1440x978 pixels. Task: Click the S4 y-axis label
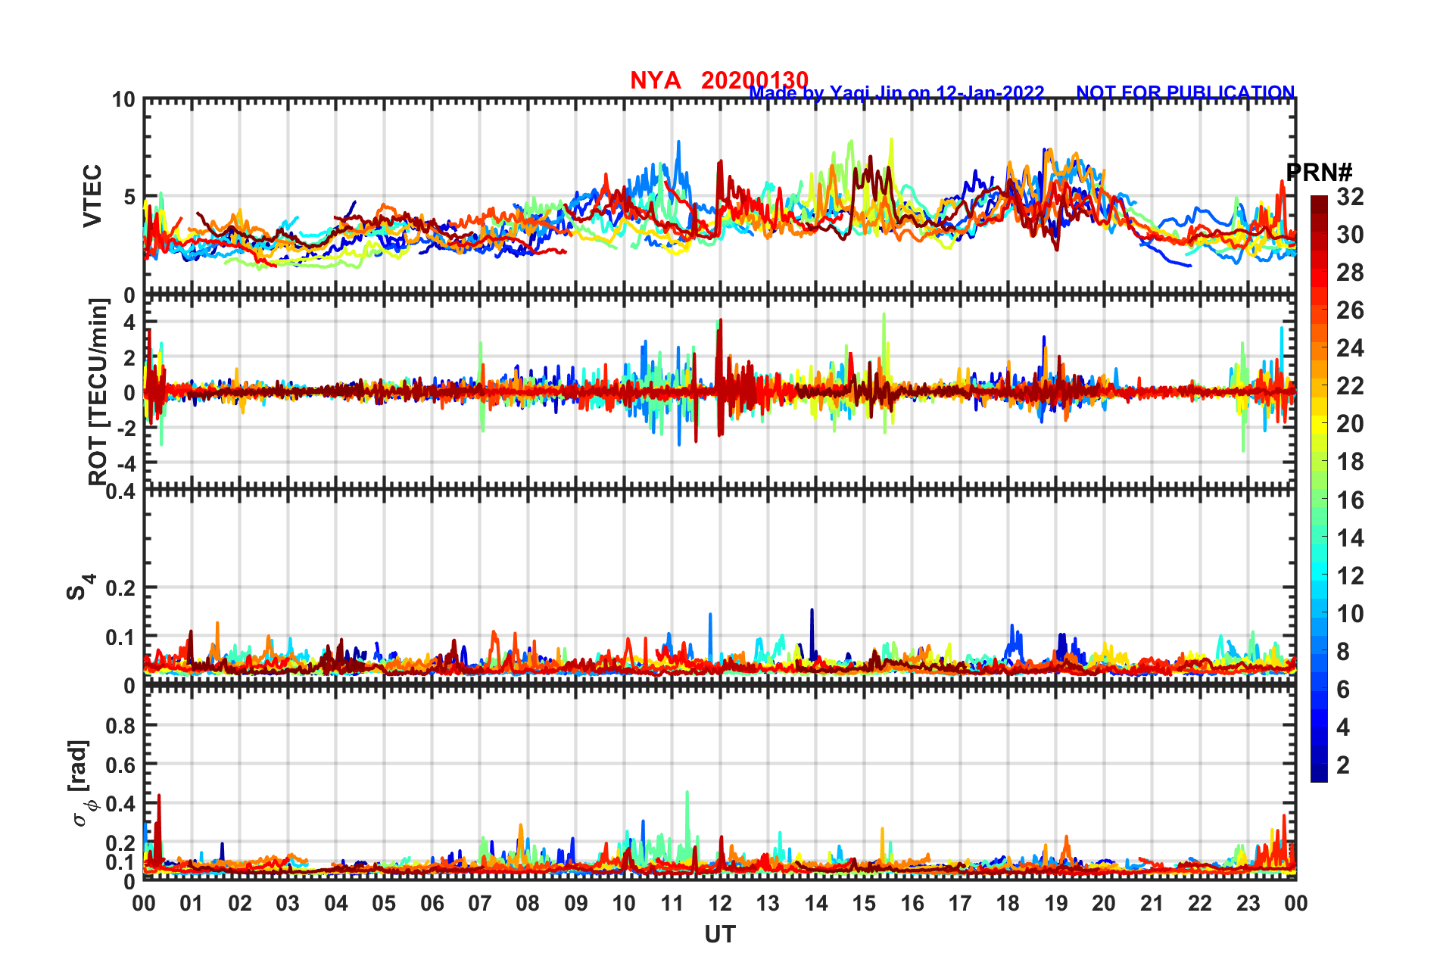click(80, 587)
